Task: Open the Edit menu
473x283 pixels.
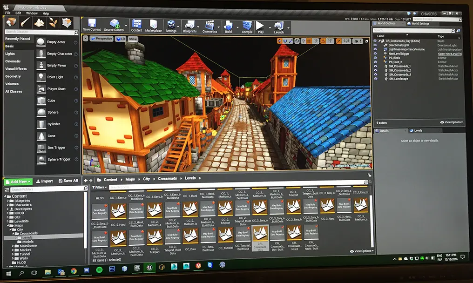Action: 18,13
